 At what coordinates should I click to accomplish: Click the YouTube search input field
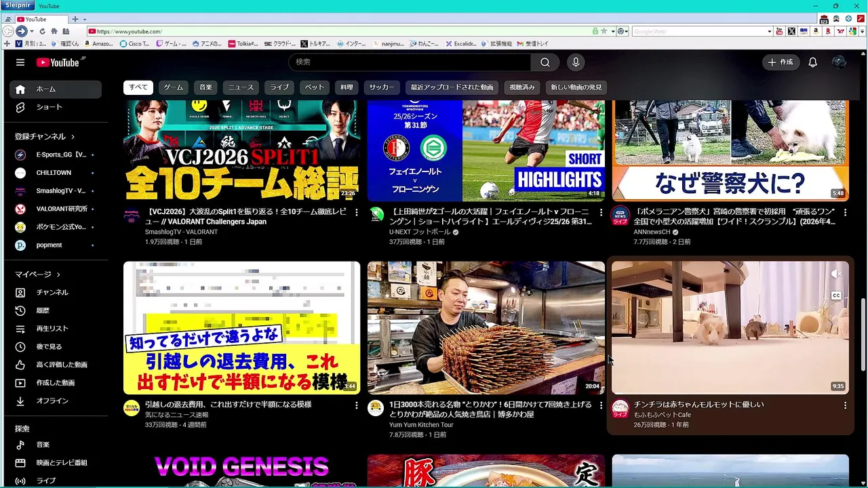(x=410, y=62)
